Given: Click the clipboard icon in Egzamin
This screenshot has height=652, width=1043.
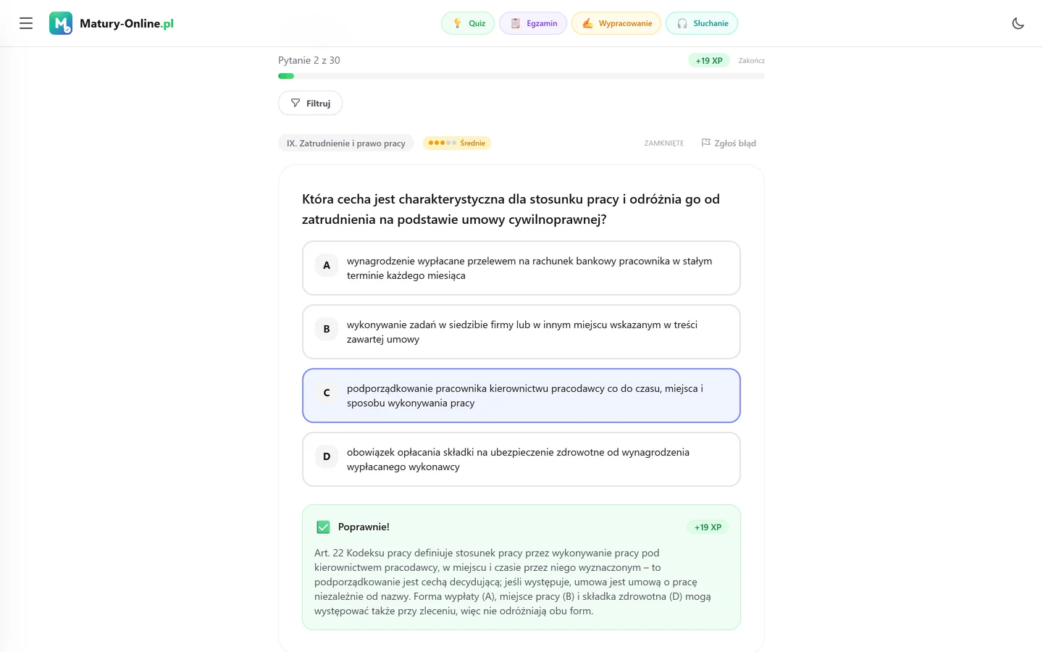Looking at the screenshot, I should (x=516, y=23).
